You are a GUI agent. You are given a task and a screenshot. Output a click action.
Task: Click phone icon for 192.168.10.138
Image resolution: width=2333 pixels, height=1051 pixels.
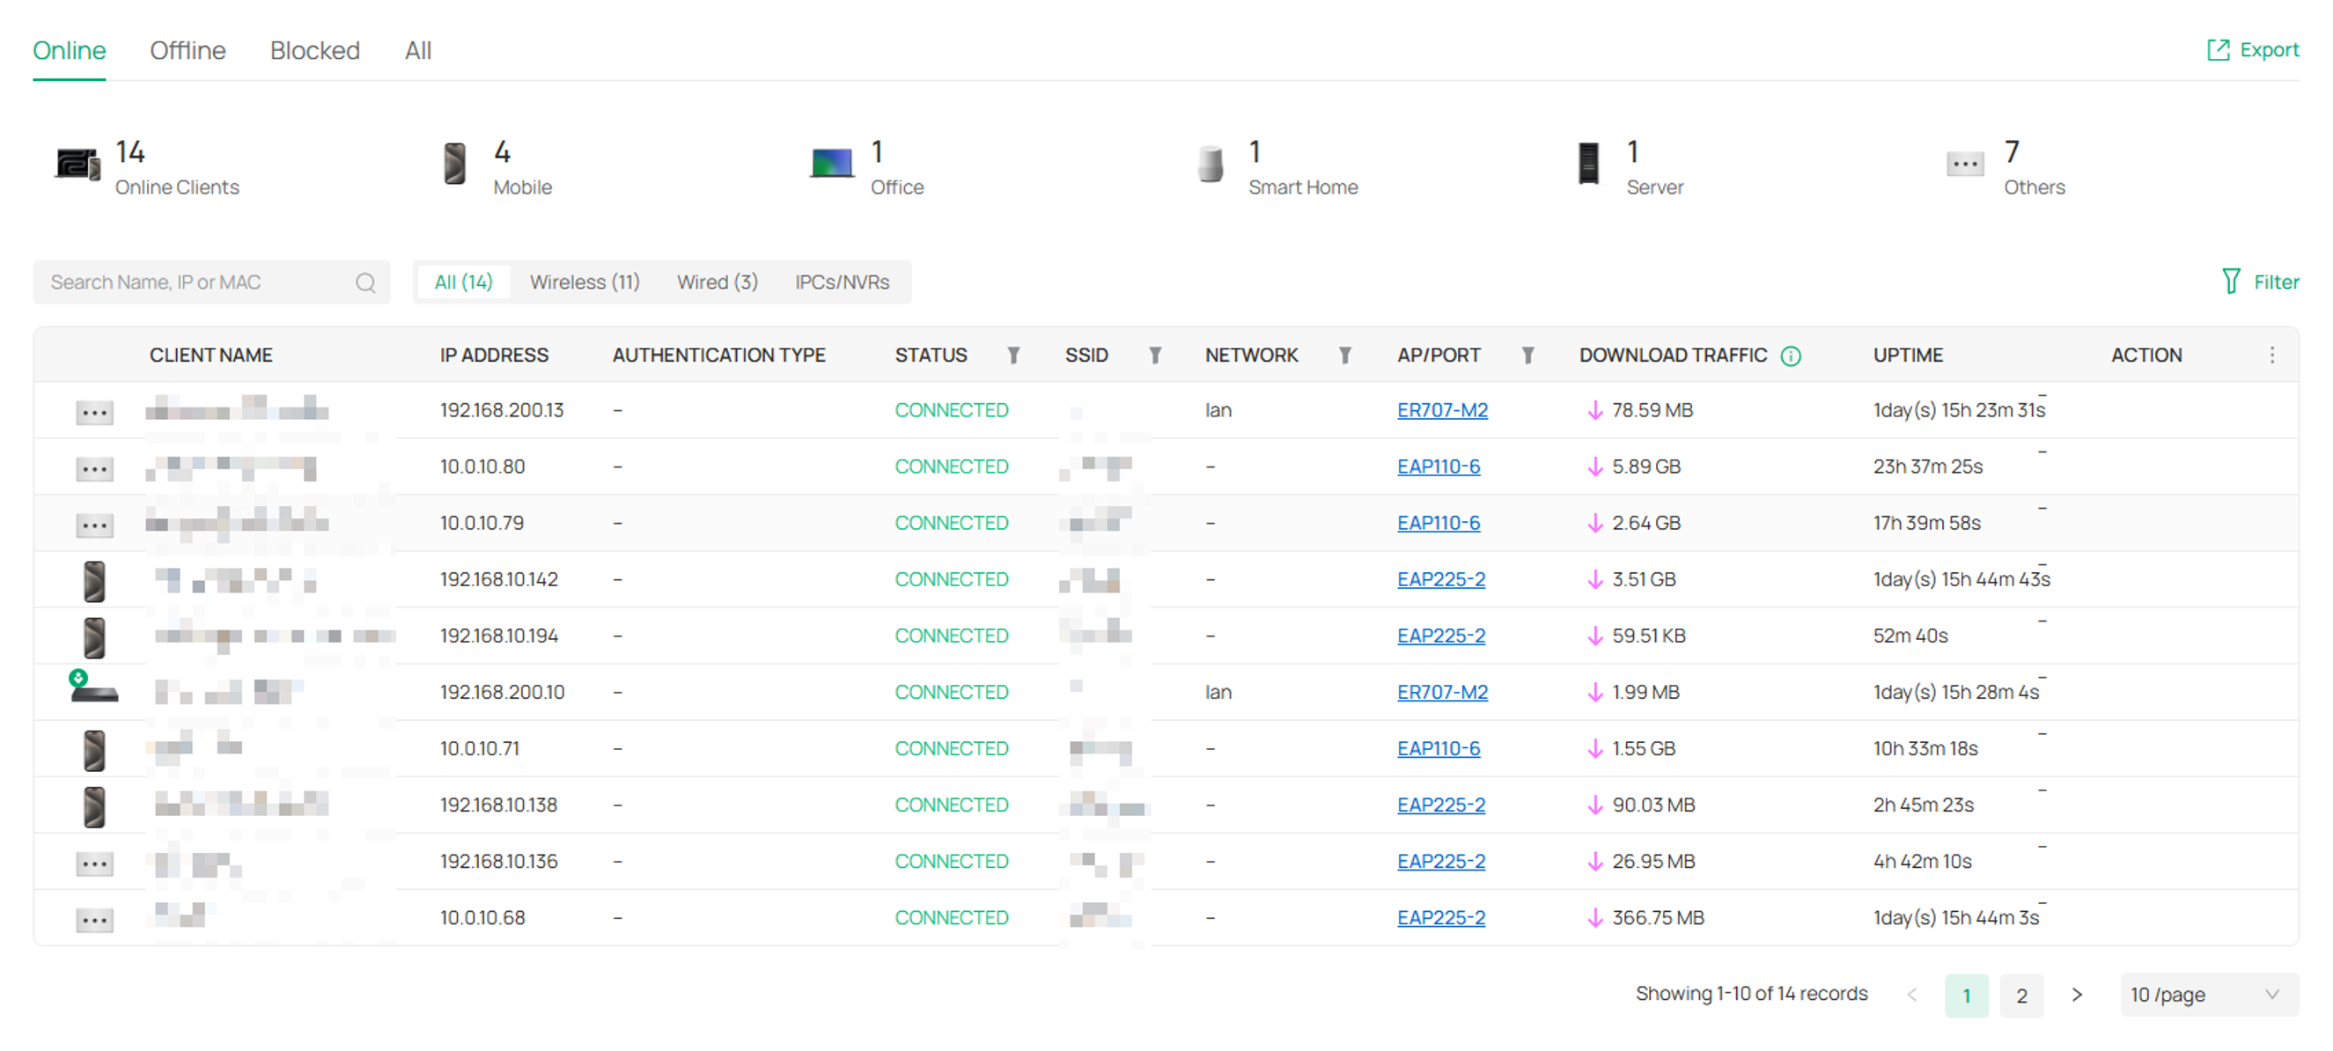pos(94,806)
